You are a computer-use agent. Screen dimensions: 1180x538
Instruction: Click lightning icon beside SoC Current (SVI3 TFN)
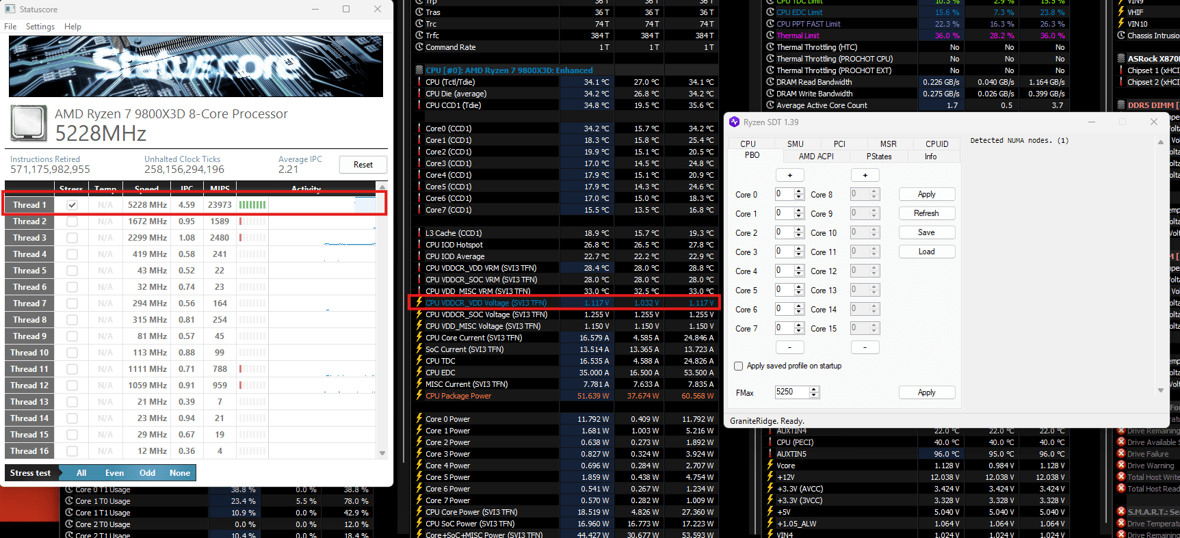[x=419, y=349]
